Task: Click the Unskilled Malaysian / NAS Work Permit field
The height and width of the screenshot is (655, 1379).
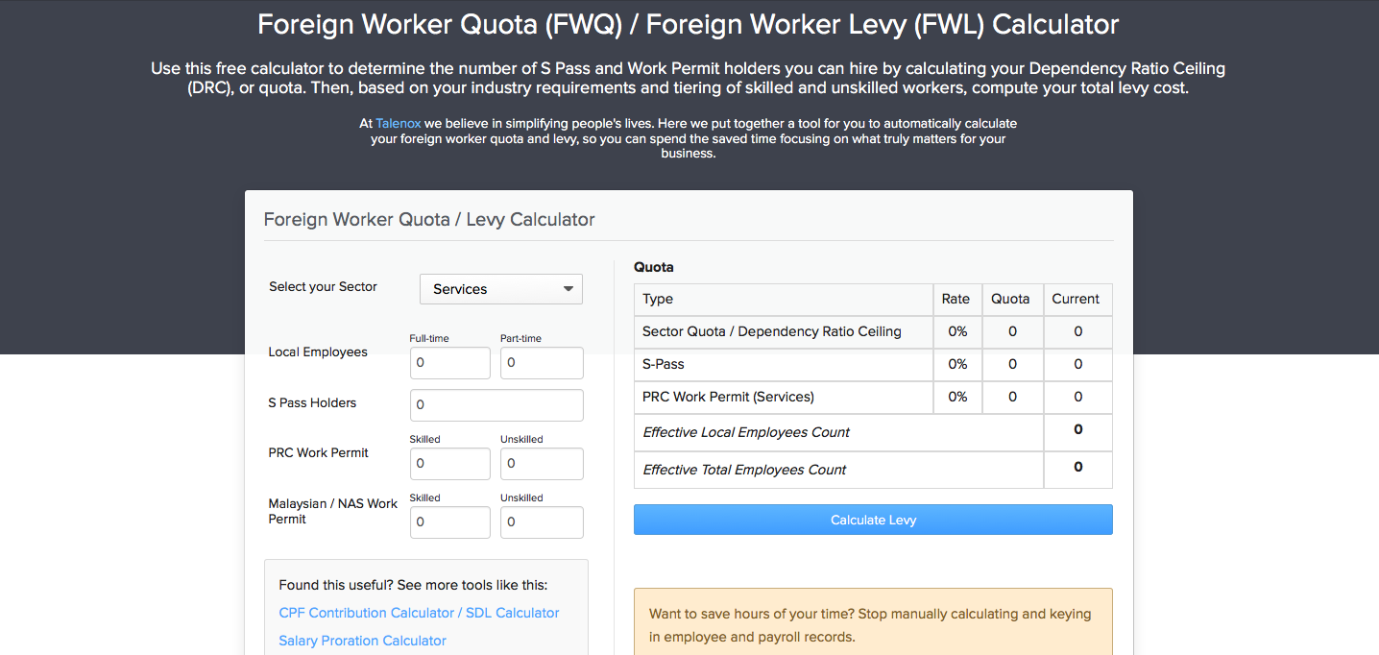Action: 542,522
